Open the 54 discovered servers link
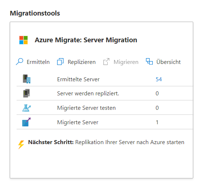199x182 pixels. (x=159, y=79)
